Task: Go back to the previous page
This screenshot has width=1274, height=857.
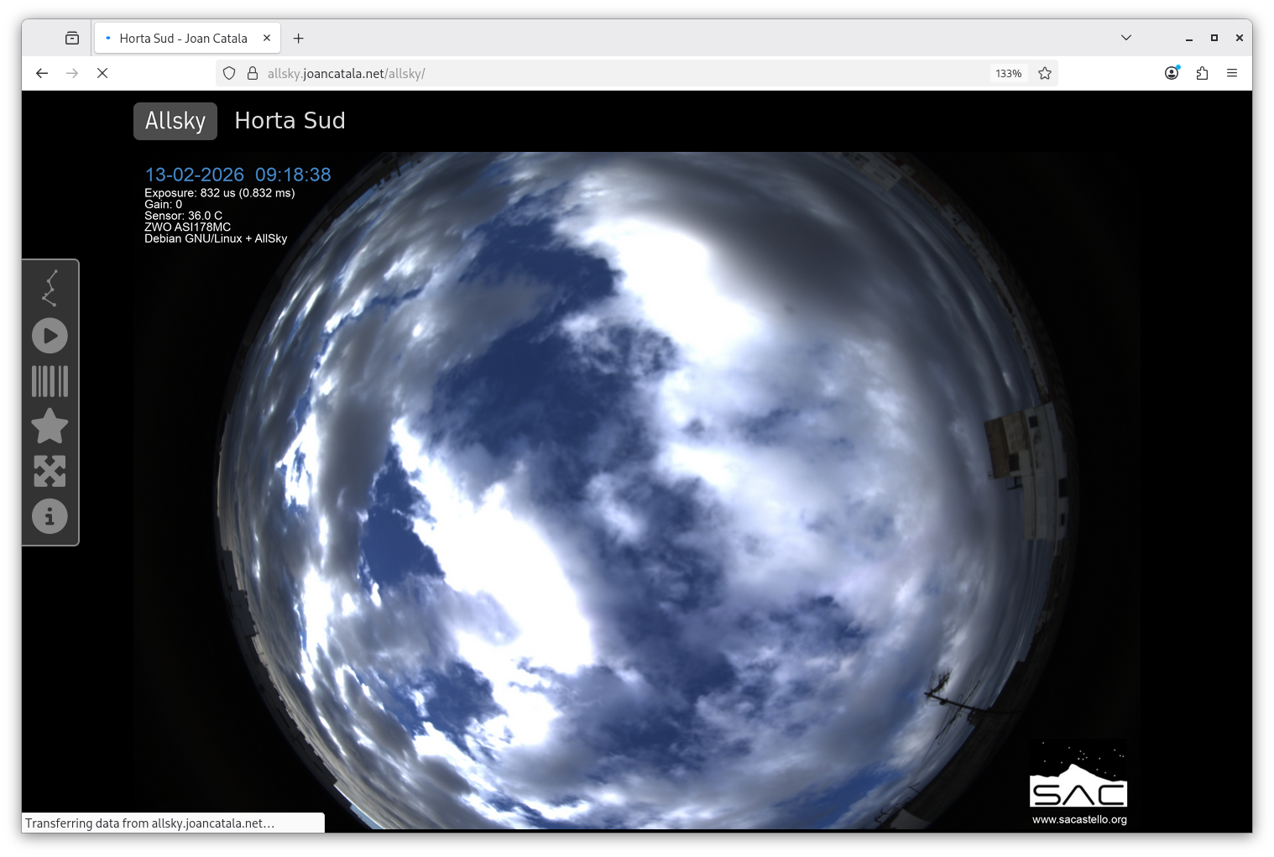Action: coord(42,74)
